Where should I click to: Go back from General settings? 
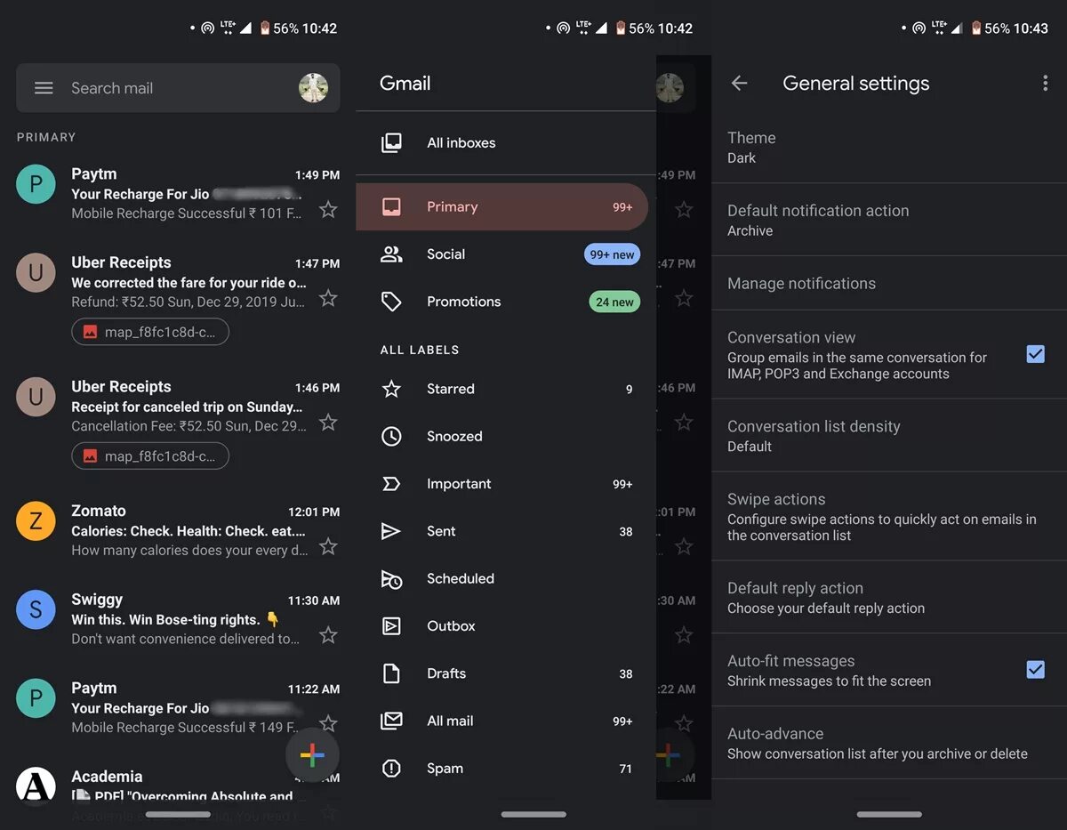pyautogui.click(x=739, y=83)
